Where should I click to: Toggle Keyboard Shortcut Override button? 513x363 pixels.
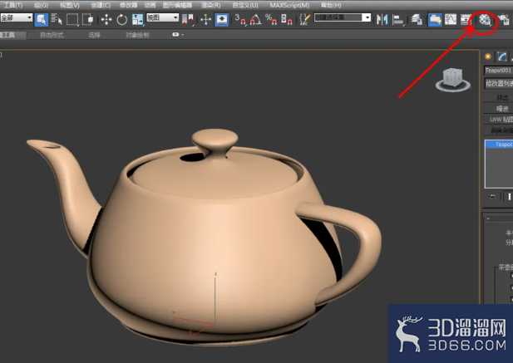tap(221, 20)
